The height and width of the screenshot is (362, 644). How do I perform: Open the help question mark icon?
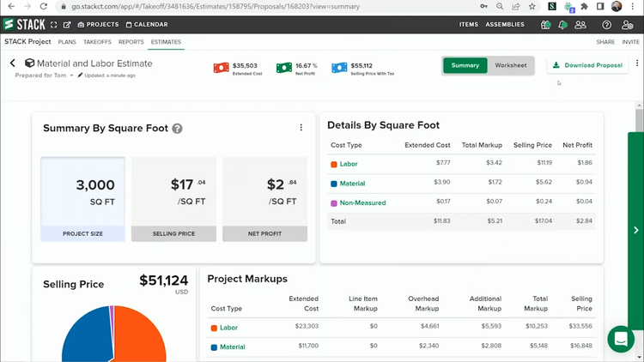coord(606,25)
